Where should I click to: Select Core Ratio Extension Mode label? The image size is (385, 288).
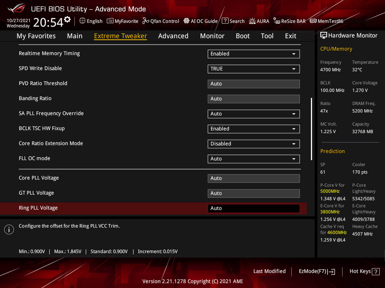coord(51,143)
